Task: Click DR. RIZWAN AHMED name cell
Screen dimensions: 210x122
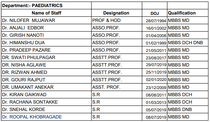Action: (46, 72)
